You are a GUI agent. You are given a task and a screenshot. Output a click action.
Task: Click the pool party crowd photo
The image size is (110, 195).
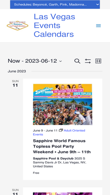pos(62,112)
